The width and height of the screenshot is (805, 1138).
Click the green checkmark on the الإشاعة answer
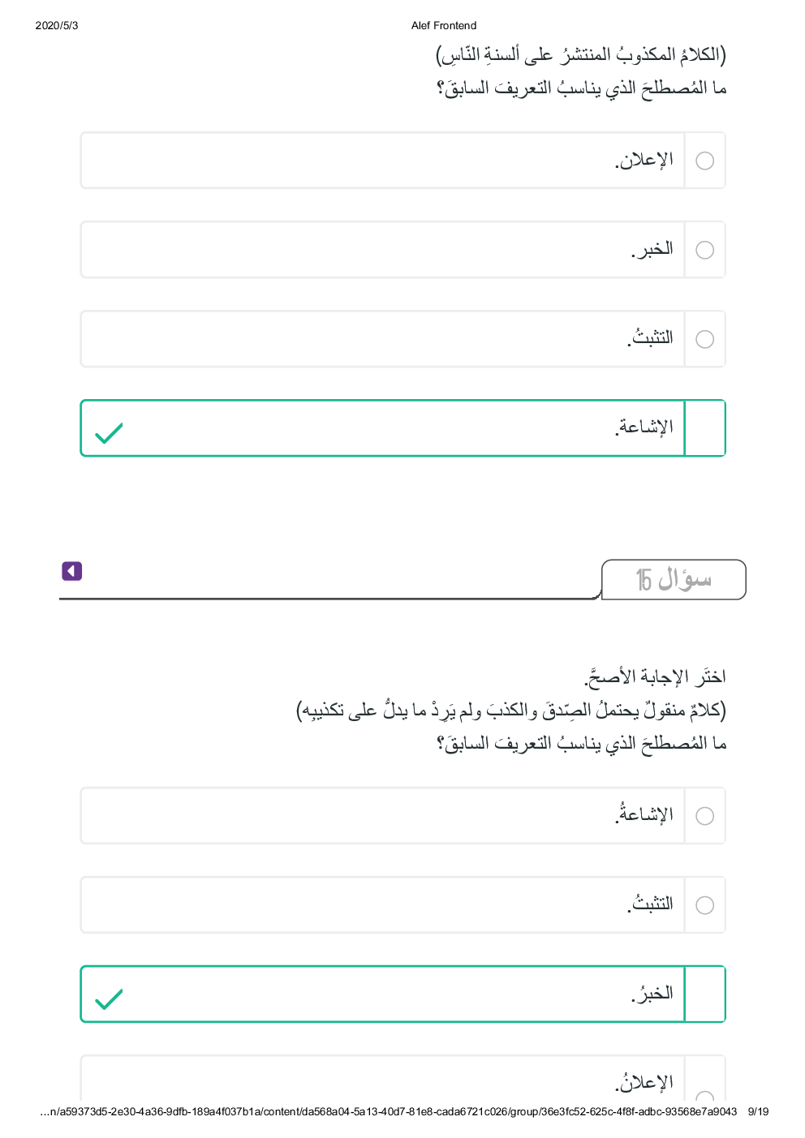click(x=109, y=433)
